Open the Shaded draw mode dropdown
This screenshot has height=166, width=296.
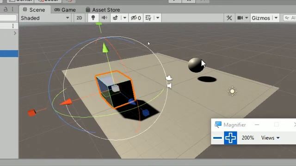pos(45,18)
